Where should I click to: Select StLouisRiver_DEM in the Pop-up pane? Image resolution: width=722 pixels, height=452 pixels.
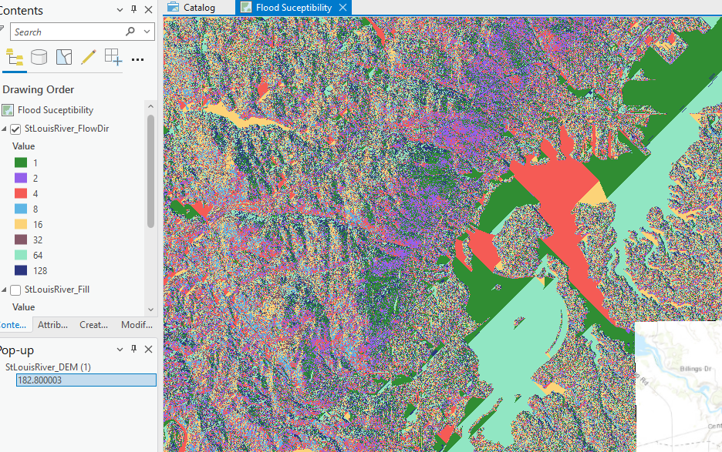(48, 367)
